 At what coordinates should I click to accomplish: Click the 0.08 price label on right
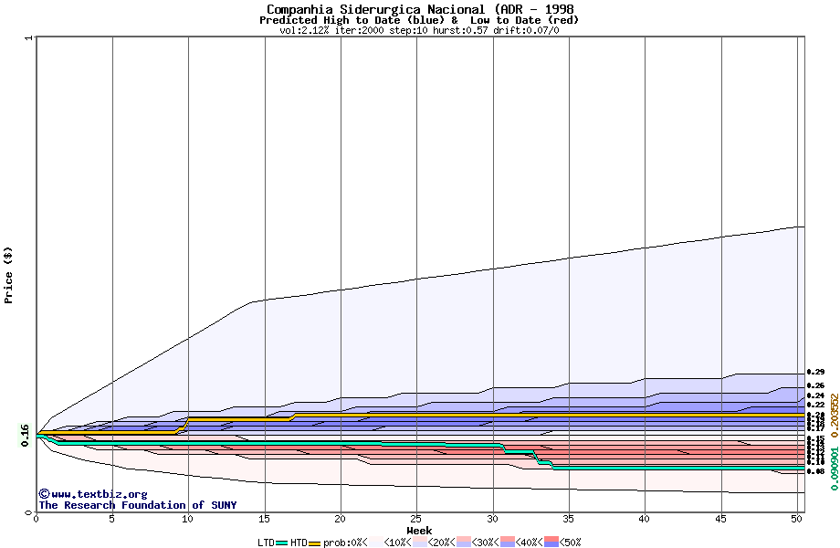(815, 472)
